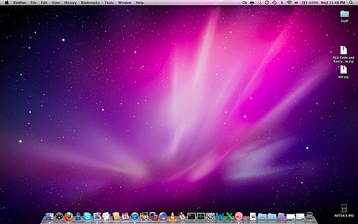
Task: Open the Edit menu
Action: tap(44, 3)
